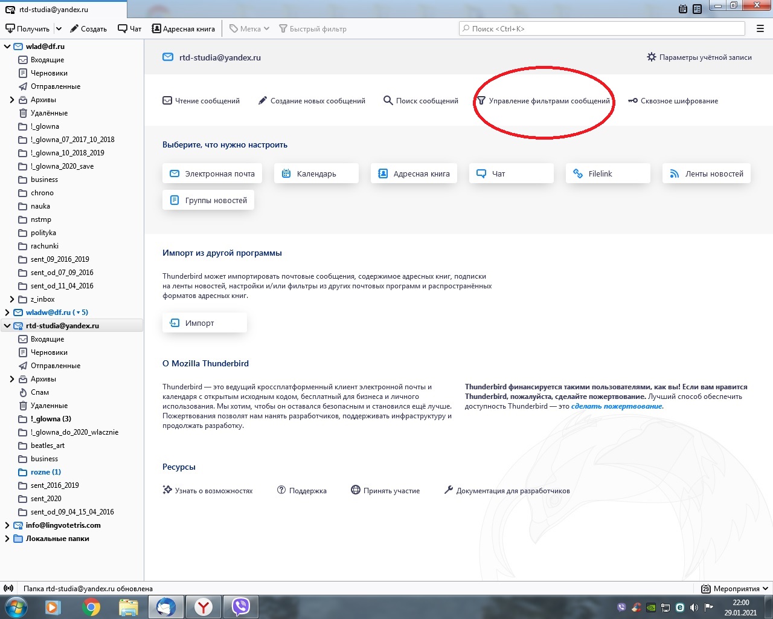Click the Календарь setup button
The height and width of the screenshot is (619, 773).
[316, 173]
